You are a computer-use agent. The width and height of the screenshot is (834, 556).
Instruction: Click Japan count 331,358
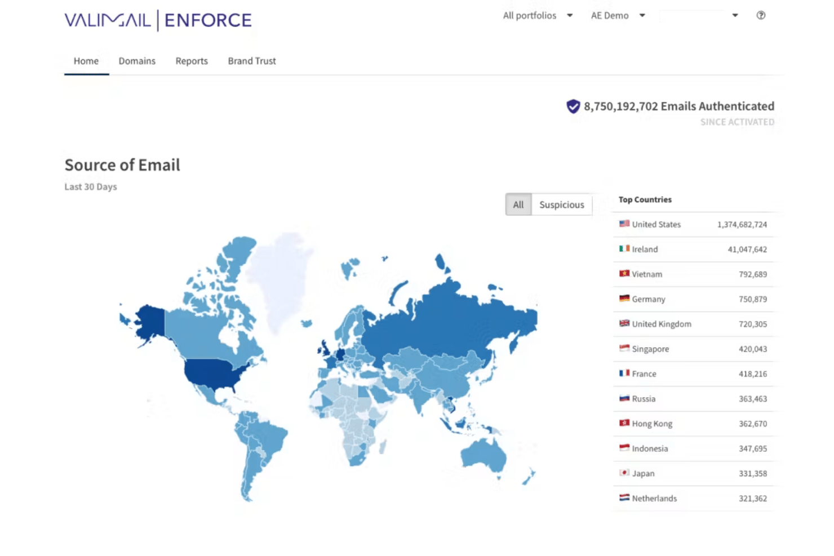(753, 473)
